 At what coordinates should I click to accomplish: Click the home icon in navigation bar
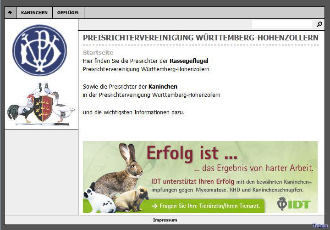pyautogui.click(x=10, y=13)
